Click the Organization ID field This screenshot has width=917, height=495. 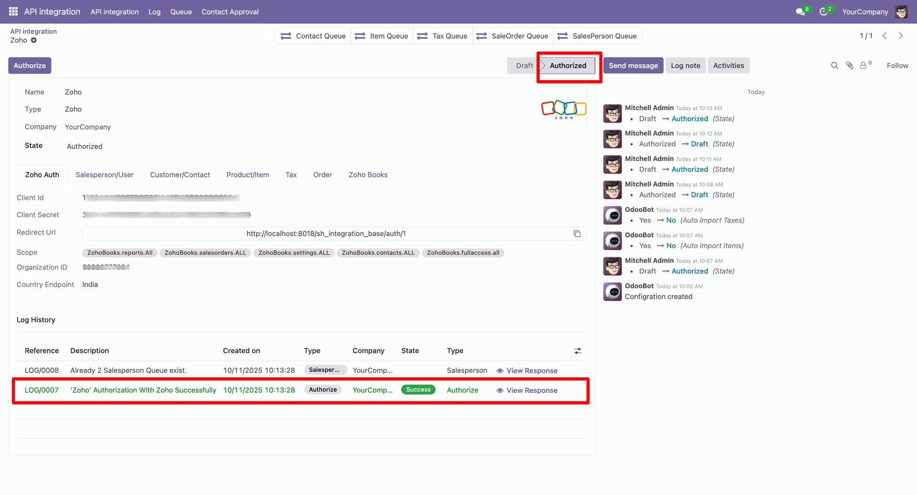106,267
